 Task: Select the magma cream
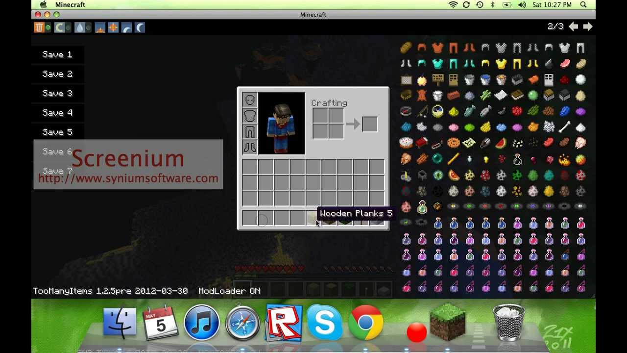580,159
